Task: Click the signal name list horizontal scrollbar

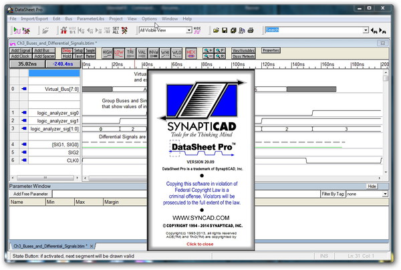Action: (45, 178)
